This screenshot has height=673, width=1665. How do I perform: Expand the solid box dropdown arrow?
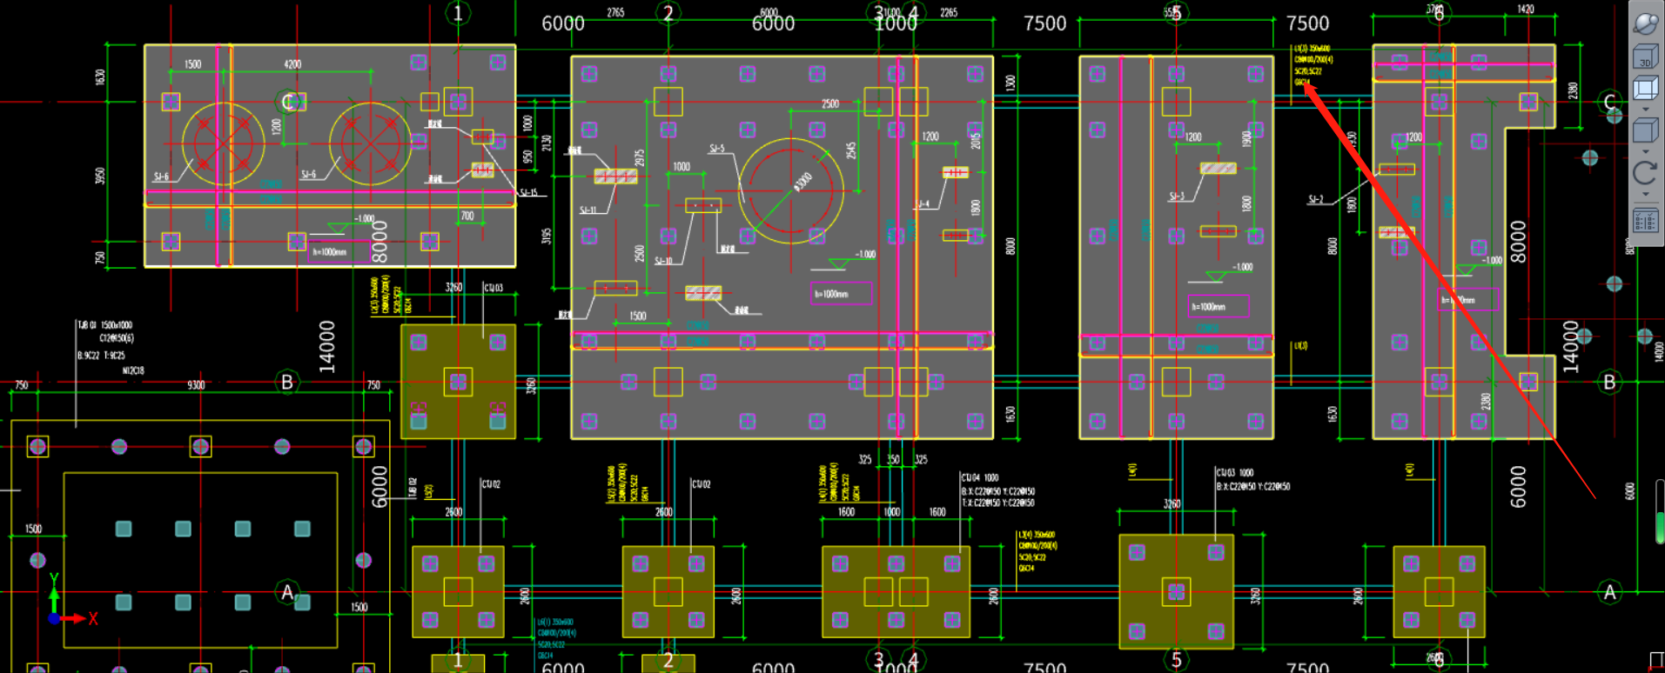[1645, 151]
